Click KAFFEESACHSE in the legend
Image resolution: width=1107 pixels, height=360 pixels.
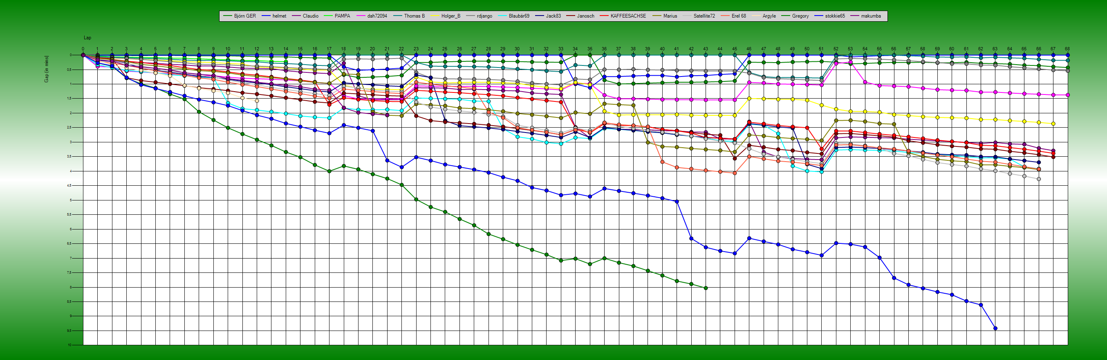click(628, 16)
